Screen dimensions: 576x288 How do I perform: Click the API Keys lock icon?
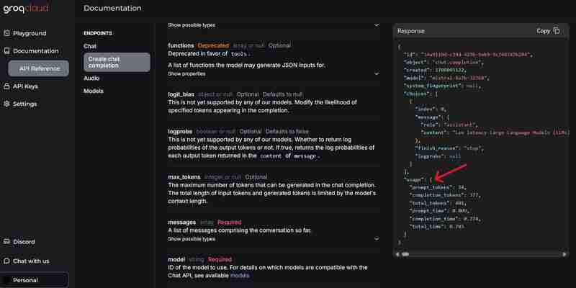(6, 86)
